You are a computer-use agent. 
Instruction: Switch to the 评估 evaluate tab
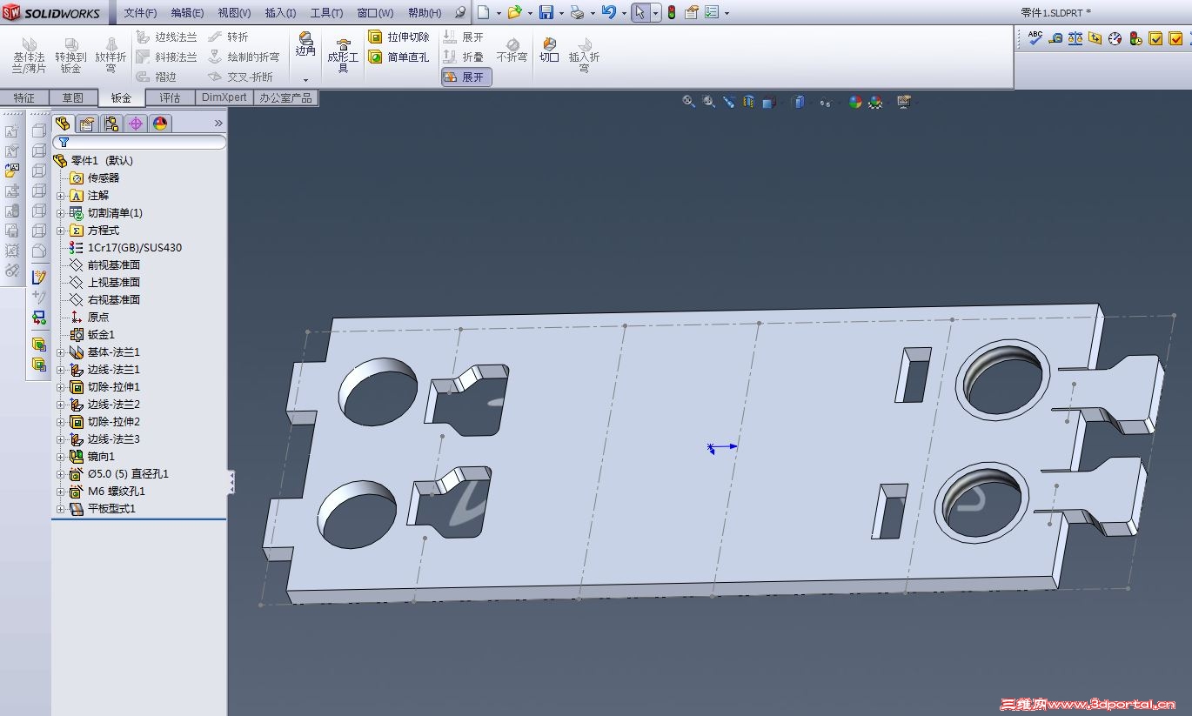pyautogui.click(x=171, y=98)
